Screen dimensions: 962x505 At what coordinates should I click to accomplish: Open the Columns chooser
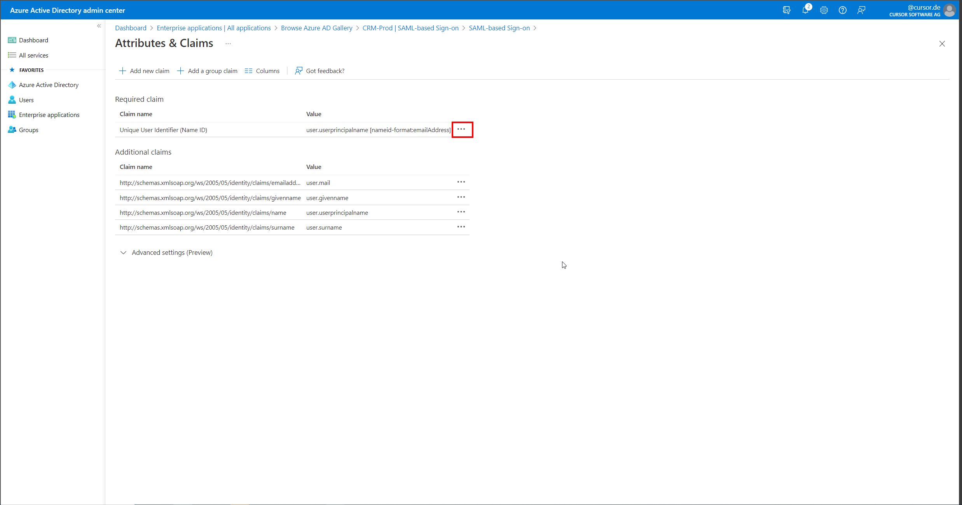262,71
